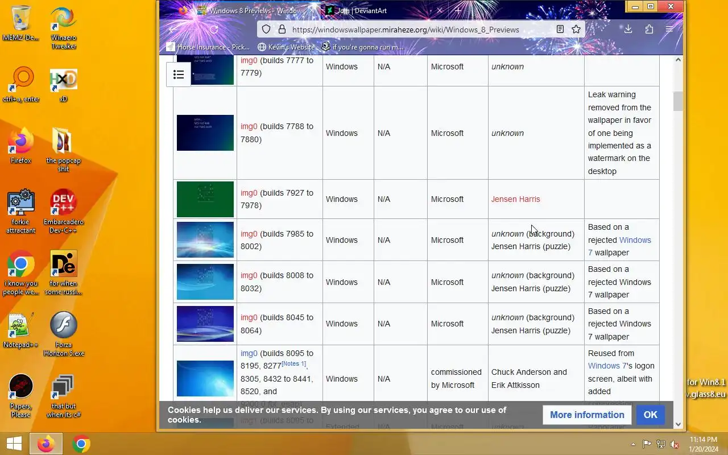
Task: Open the Firefox downloads panel
Action: point(628,29)
